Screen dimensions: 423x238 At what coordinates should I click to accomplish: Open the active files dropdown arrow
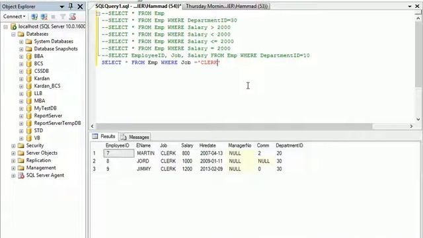pyautogui.click(x=410, y=6)
